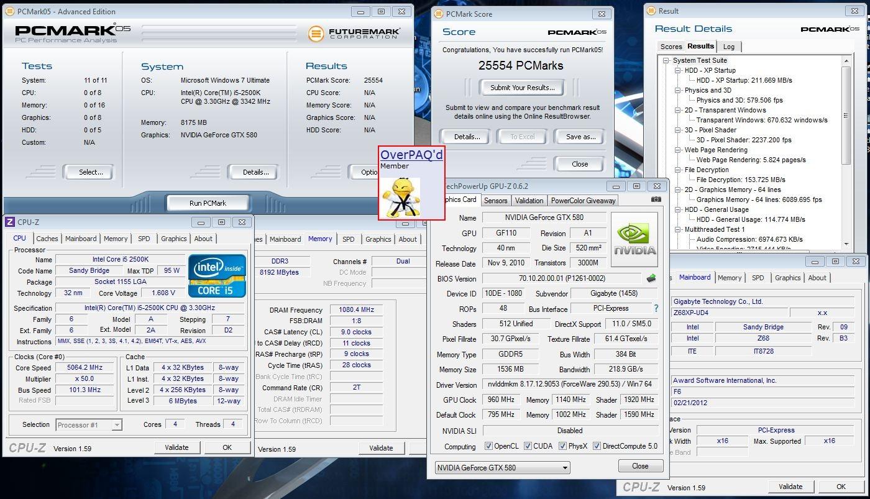The width and height of the screenshot is (870, 499).
Task: Click the PCMark05 window title icon
Action: 9,11
